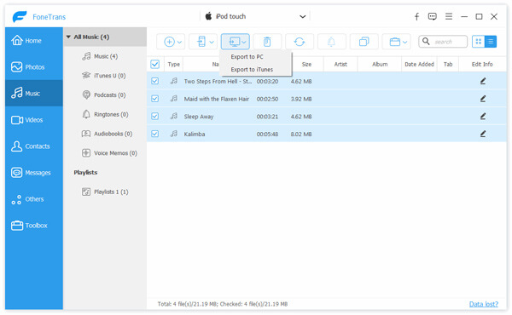Screen dimensions: 512x315
Task: Edit info for Maid with the Flaxen Hair
Action: click(483, 99)
